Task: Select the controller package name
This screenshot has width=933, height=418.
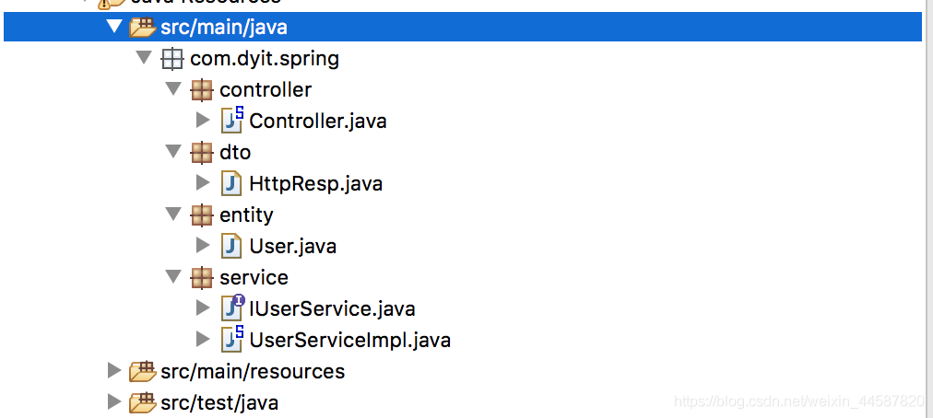Action: pyautogui.click(x=266, y=90)
